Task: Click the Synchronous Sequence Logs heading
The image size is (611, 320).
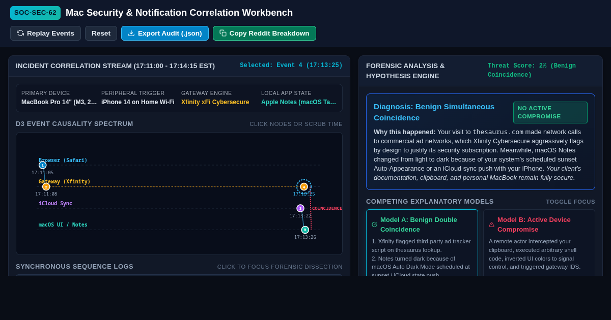Action: 75,267
